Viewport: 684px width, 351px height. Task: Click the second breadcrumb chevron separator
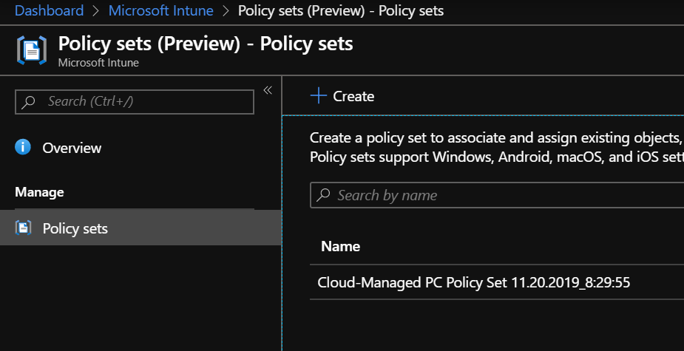(226, 11)
